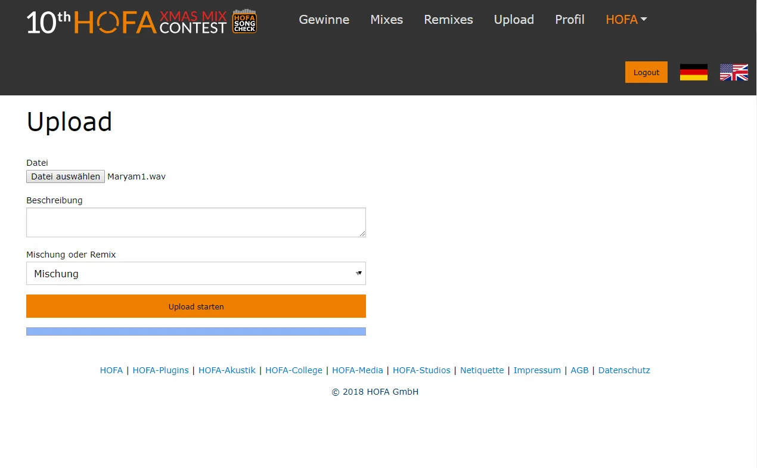Image resolution: width=757 pixels, height=468 pixels.
Task: Expand the HOFA dropdown menu
Action: click(626, 20)
